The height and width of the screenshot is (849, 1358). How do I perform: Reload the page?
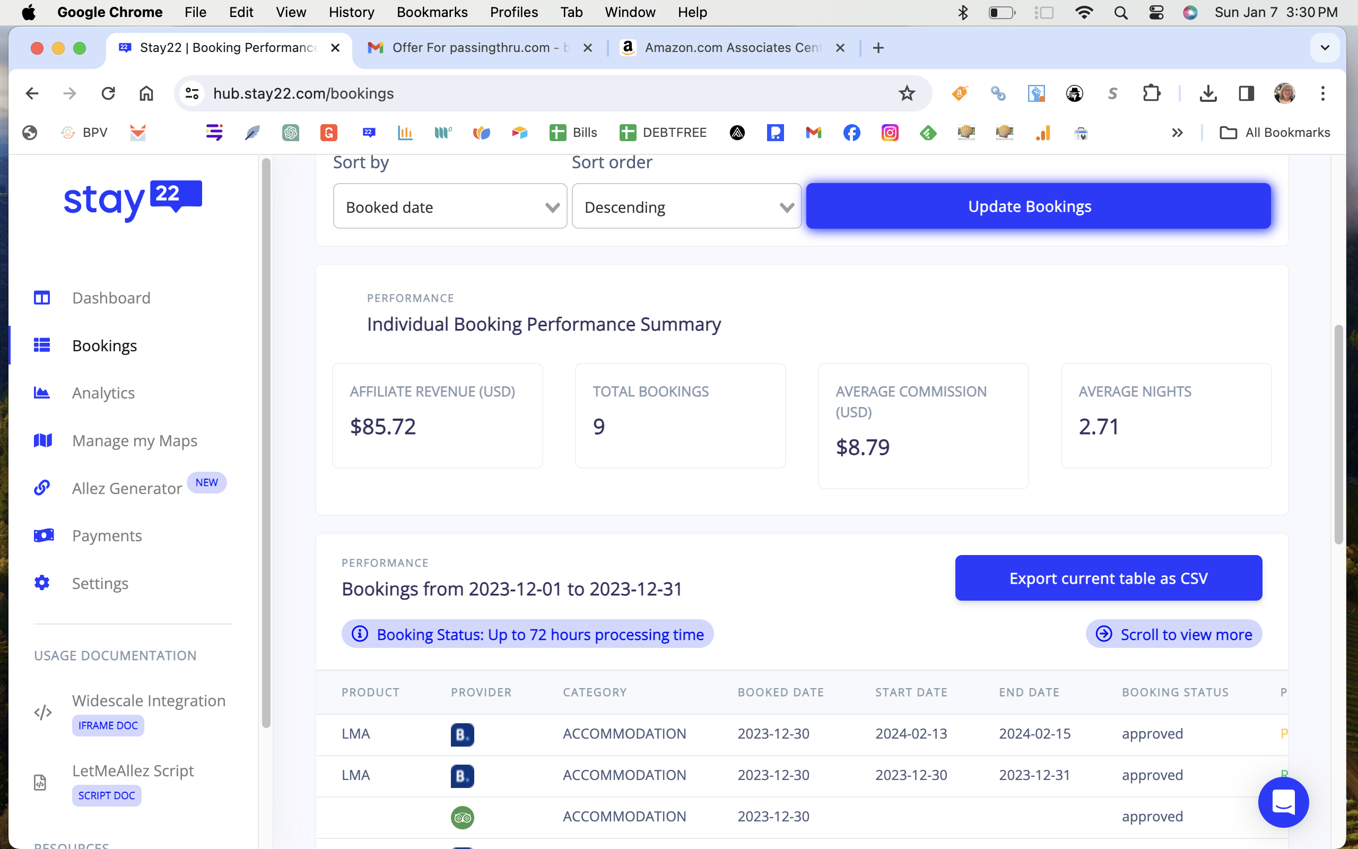tap(108, 93)
